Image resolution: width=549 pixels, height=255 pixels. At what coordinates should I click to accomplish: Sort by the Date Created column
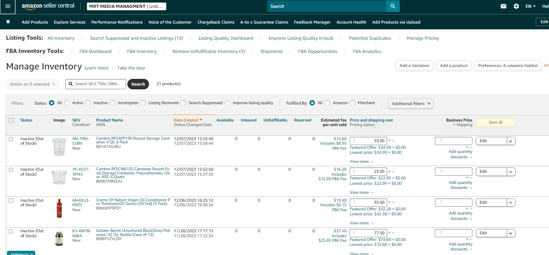[x=188, y=120]
